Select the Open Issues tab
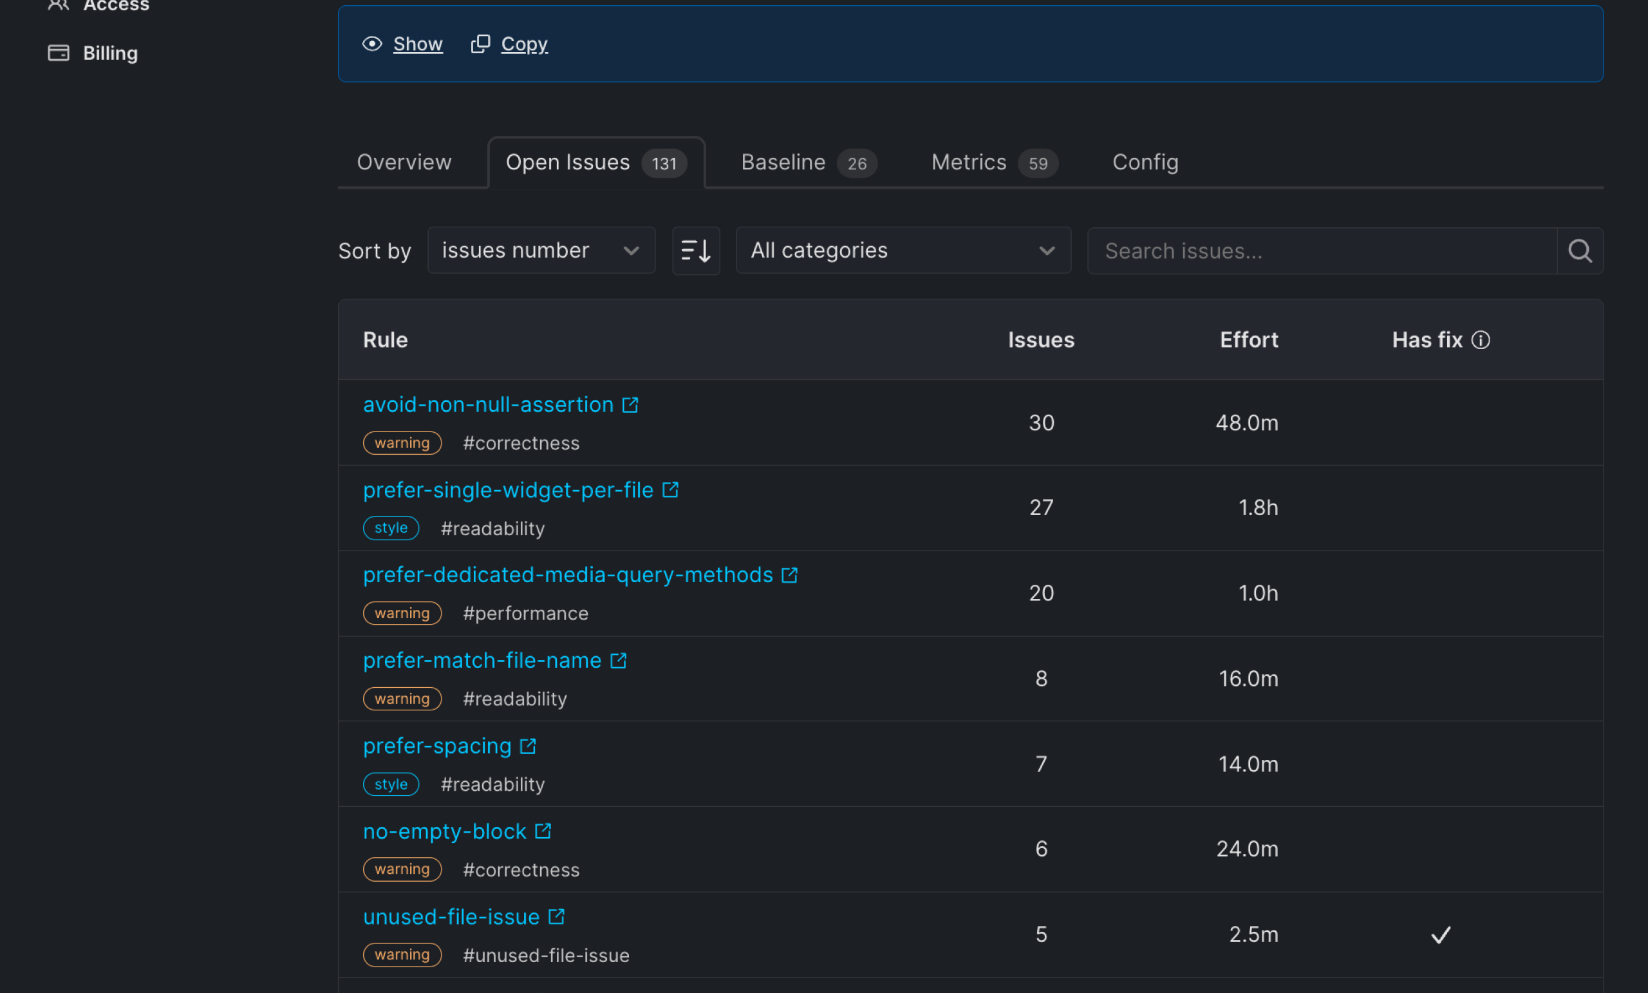Viewport: 1648px width, 993px height. click(596, 162)
